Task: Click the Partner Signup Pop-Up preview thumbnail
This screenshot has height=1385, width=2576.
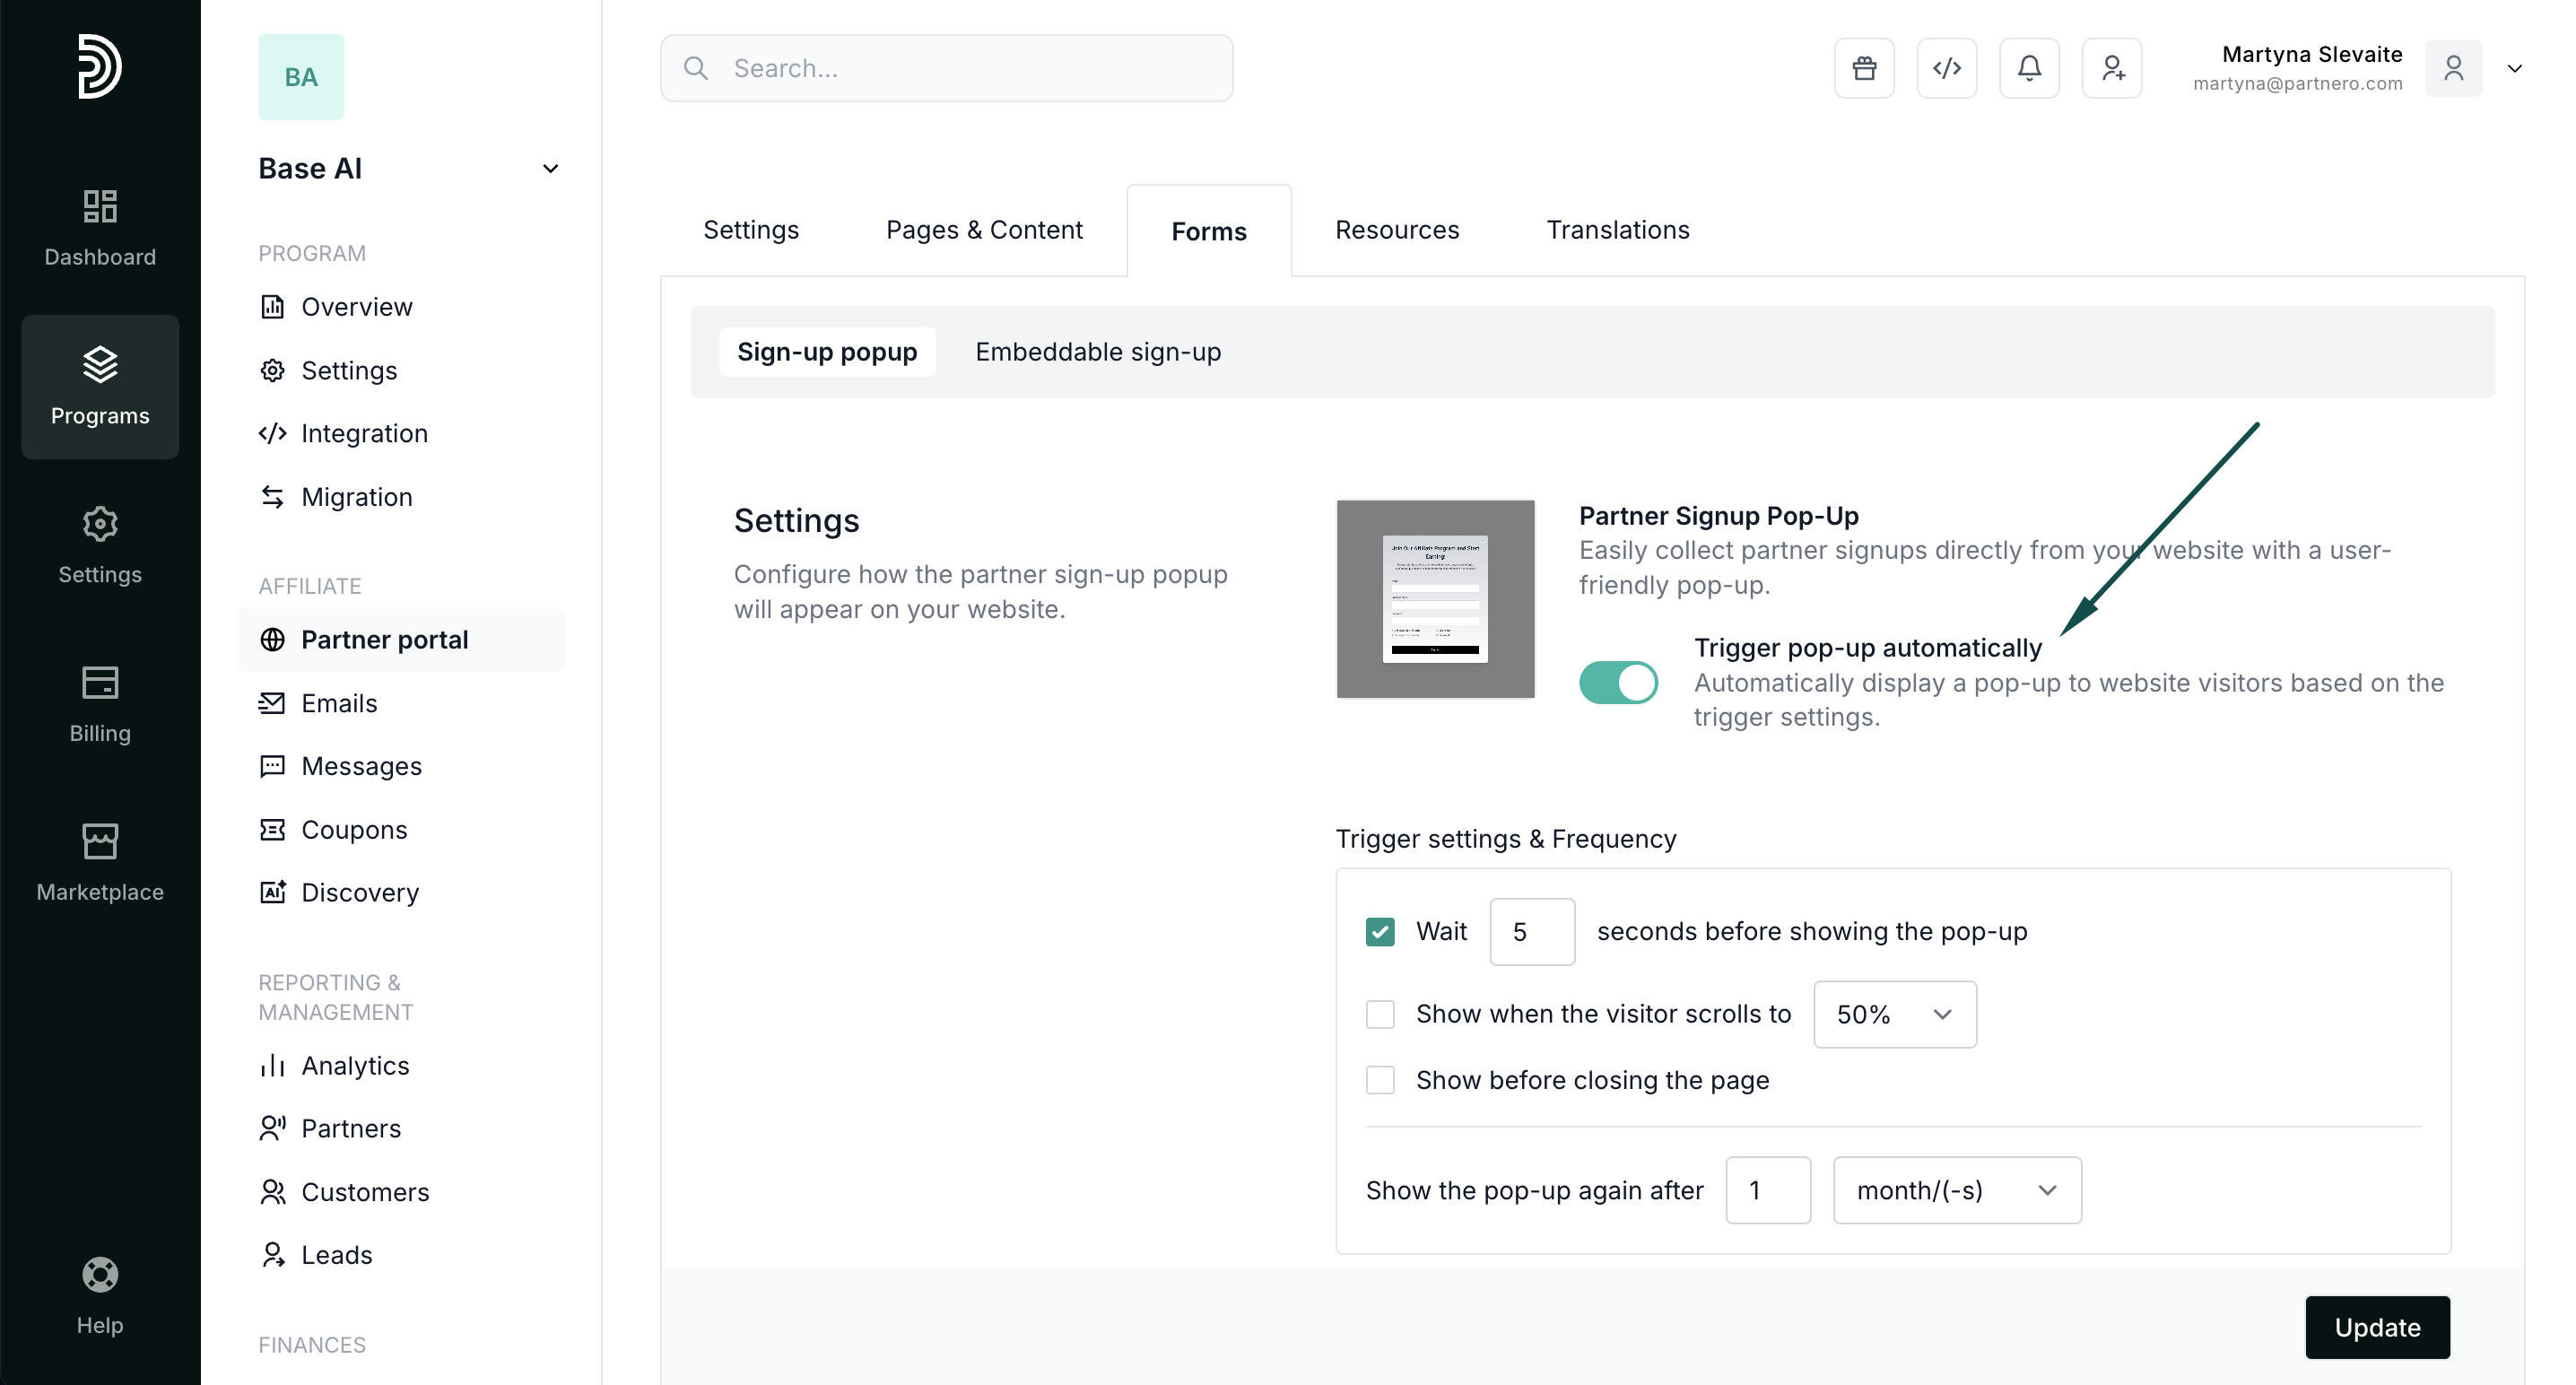Action: coord(1435,599)
